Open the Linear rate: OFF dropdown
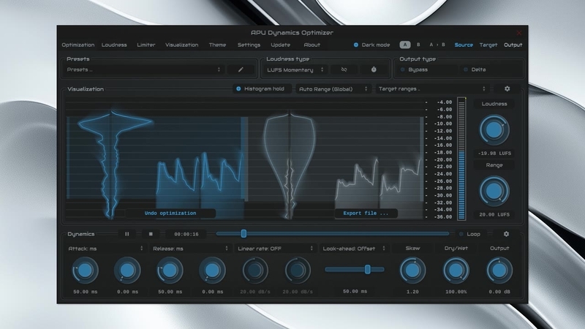 pyautogui.click(x=276, y=249)
